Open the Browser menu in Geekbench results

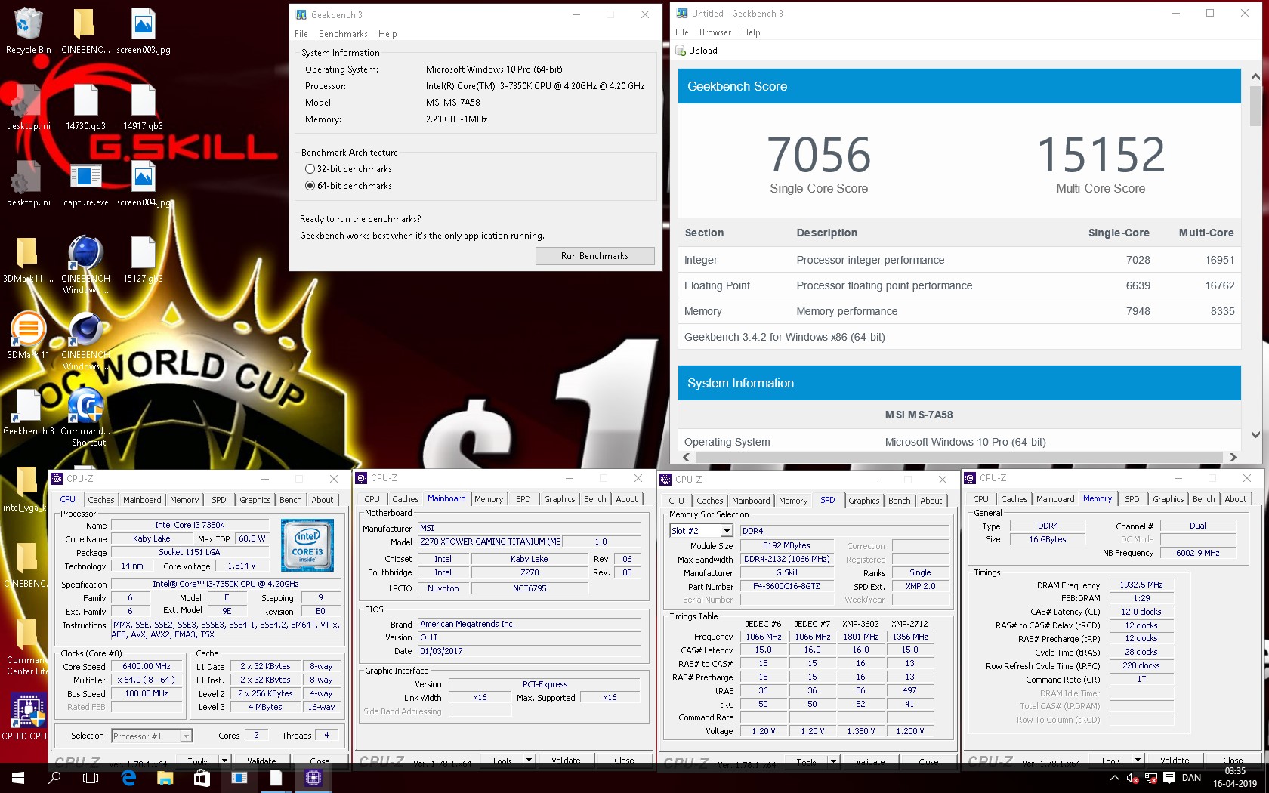[x=715, y=32]
